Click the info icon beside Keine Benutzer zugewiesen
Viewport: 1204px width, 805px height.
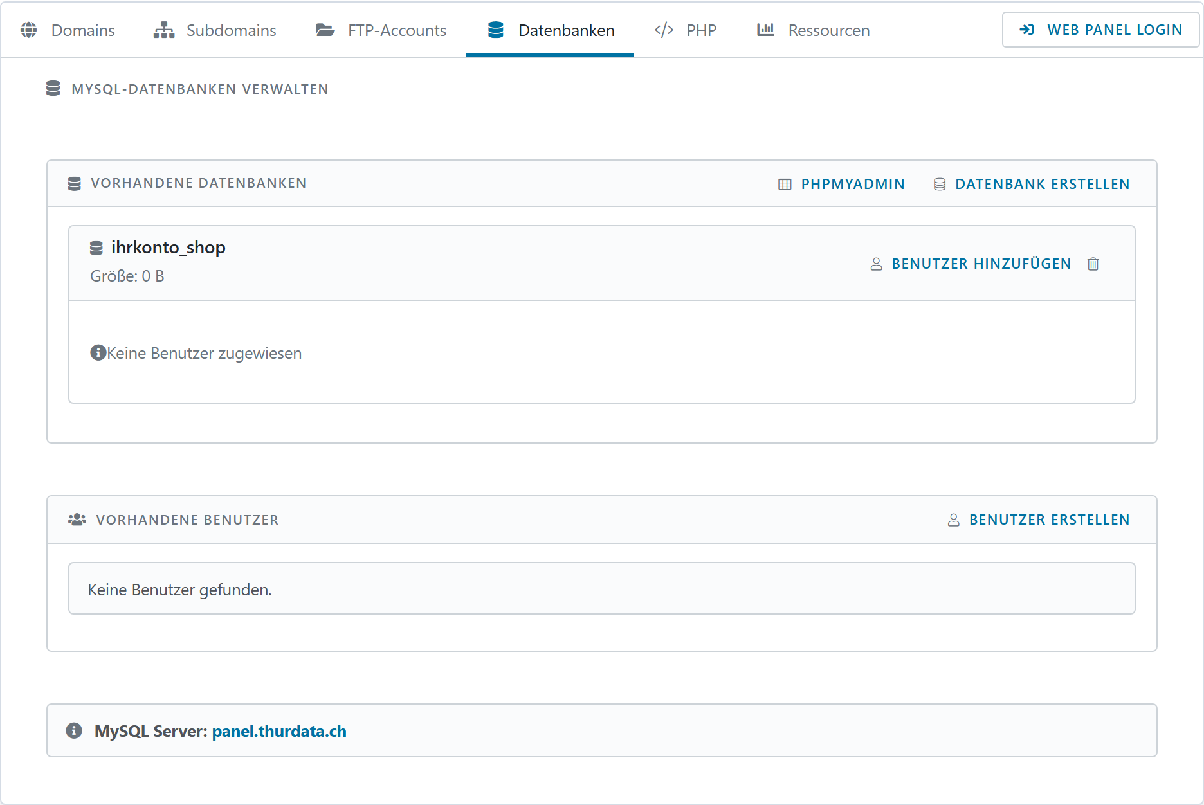(x=98, y=352)
